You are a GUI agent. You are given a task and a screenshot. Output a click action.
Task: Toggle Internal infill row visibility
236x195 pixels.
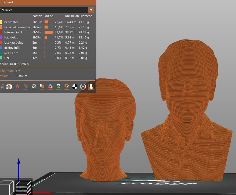coord(48,32)
